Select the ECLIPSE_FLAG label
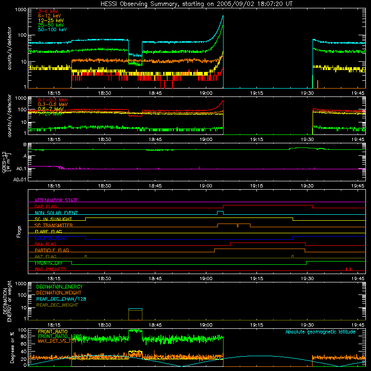 coord(51,238)
